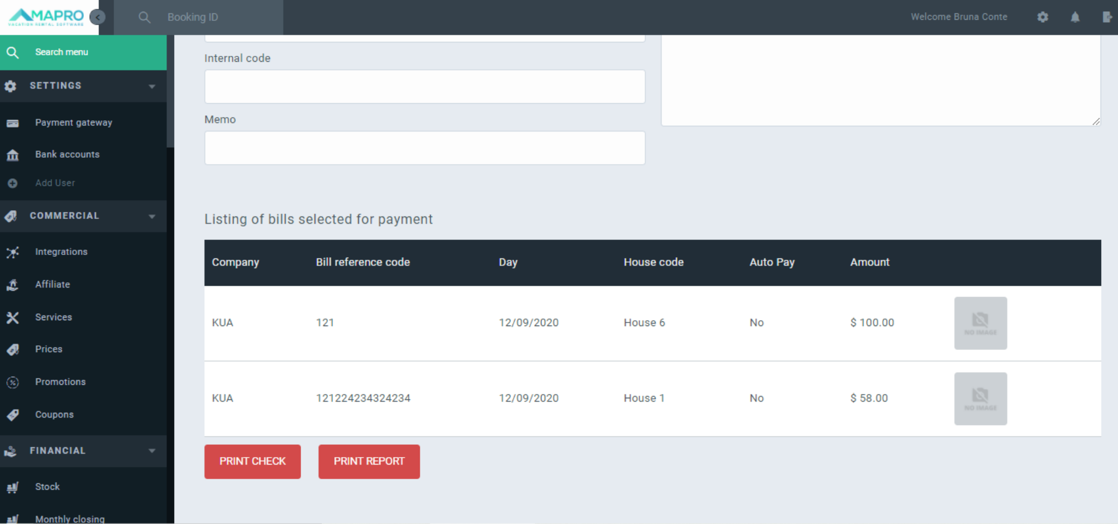
Task: Click the Promotions percent icon
Action: [x=12, y=383]
